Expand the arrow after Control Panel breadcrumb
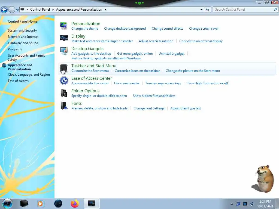The image size is (279, 209). [53, 10]
